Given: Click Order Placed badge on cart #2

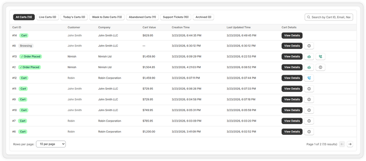Looking at the screenshot, I should 29,67.
